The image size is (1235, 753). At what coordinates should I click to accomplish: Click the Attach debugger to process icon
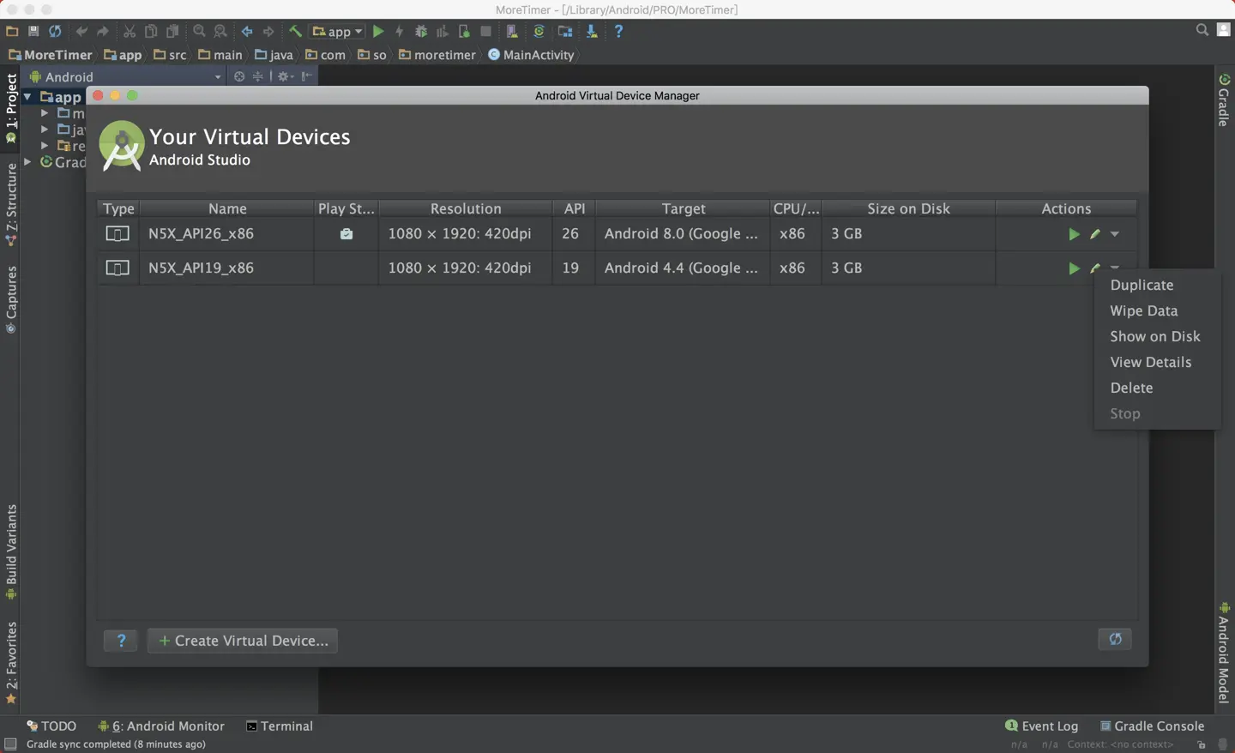click(x=464, y=31)
